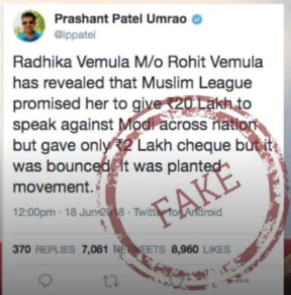View the 370 replies count

22,250
